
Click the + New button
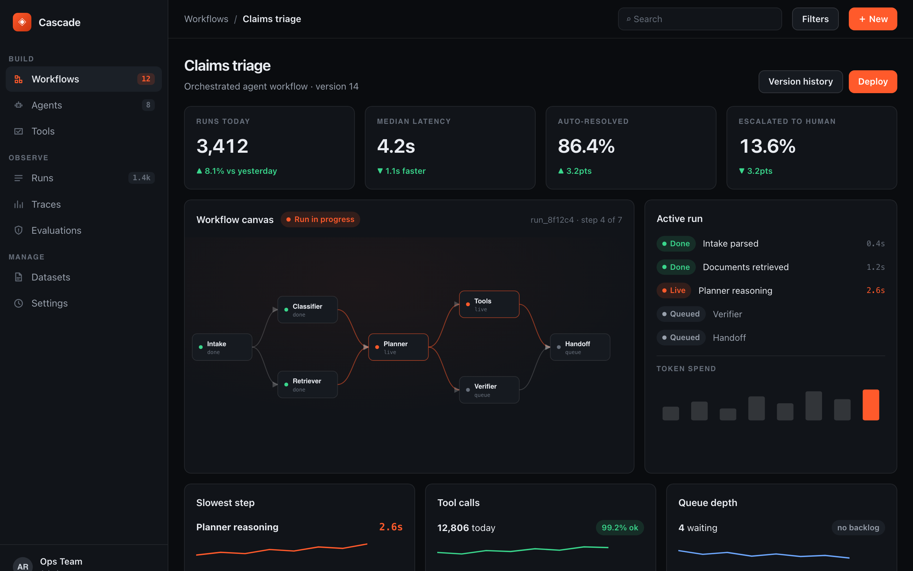(x=873, y=19)
